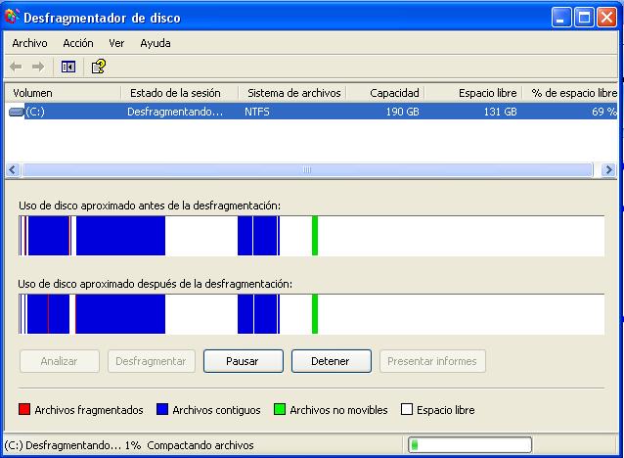Click the defragmentation progress bar in status bar
The image size is (624, 458).
click(470, 445)
